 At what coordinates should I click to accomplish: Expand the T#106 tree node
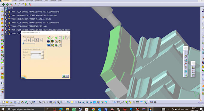pyautogui.click(x=6, y=34)
